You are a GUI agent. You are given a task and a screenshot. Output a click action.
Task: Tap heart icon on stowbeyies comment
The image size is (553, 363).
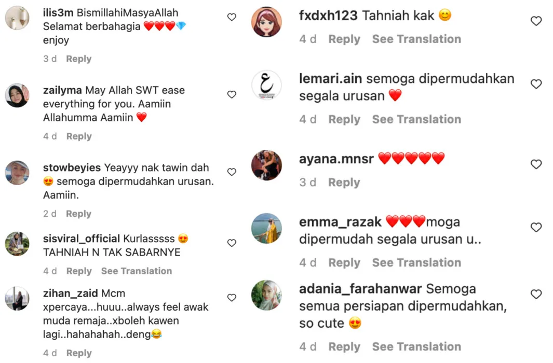[232, 172]
